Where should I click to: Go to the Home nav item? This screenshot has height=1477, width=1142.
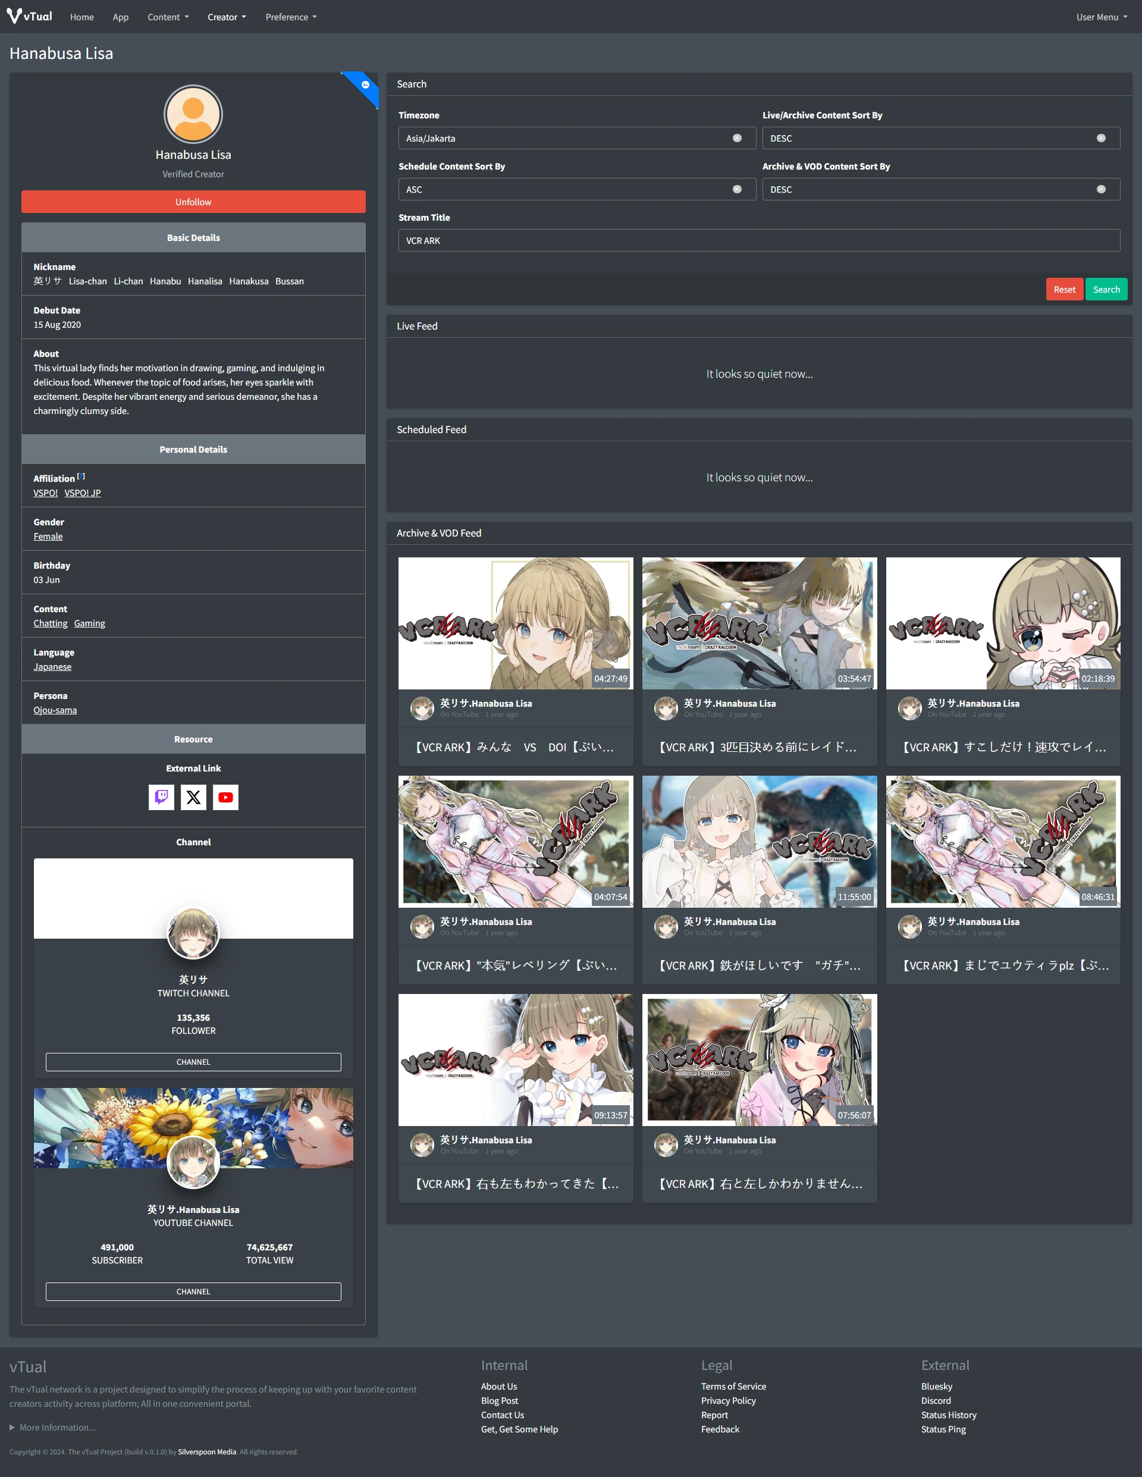tap(82, 17)
